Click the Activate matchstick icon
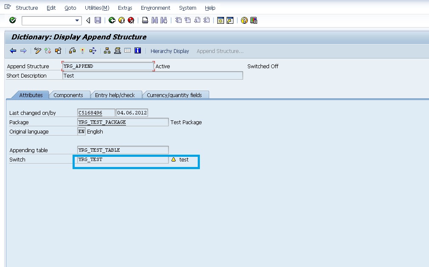Viewport: 429px width, 267px height. pos(82,51)
